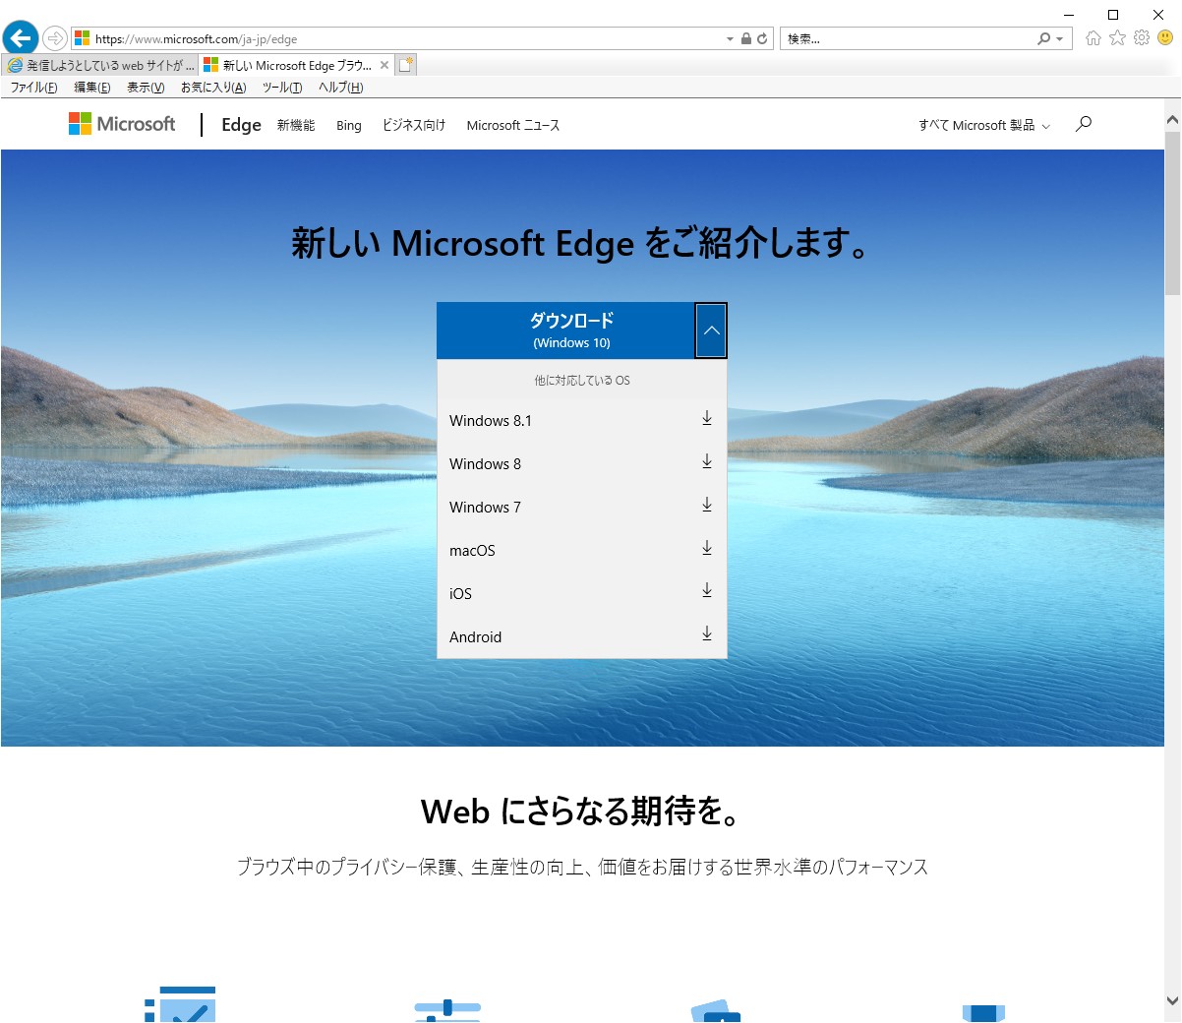Click the ダウンロード (Windows 10) button

pos(565,331)
